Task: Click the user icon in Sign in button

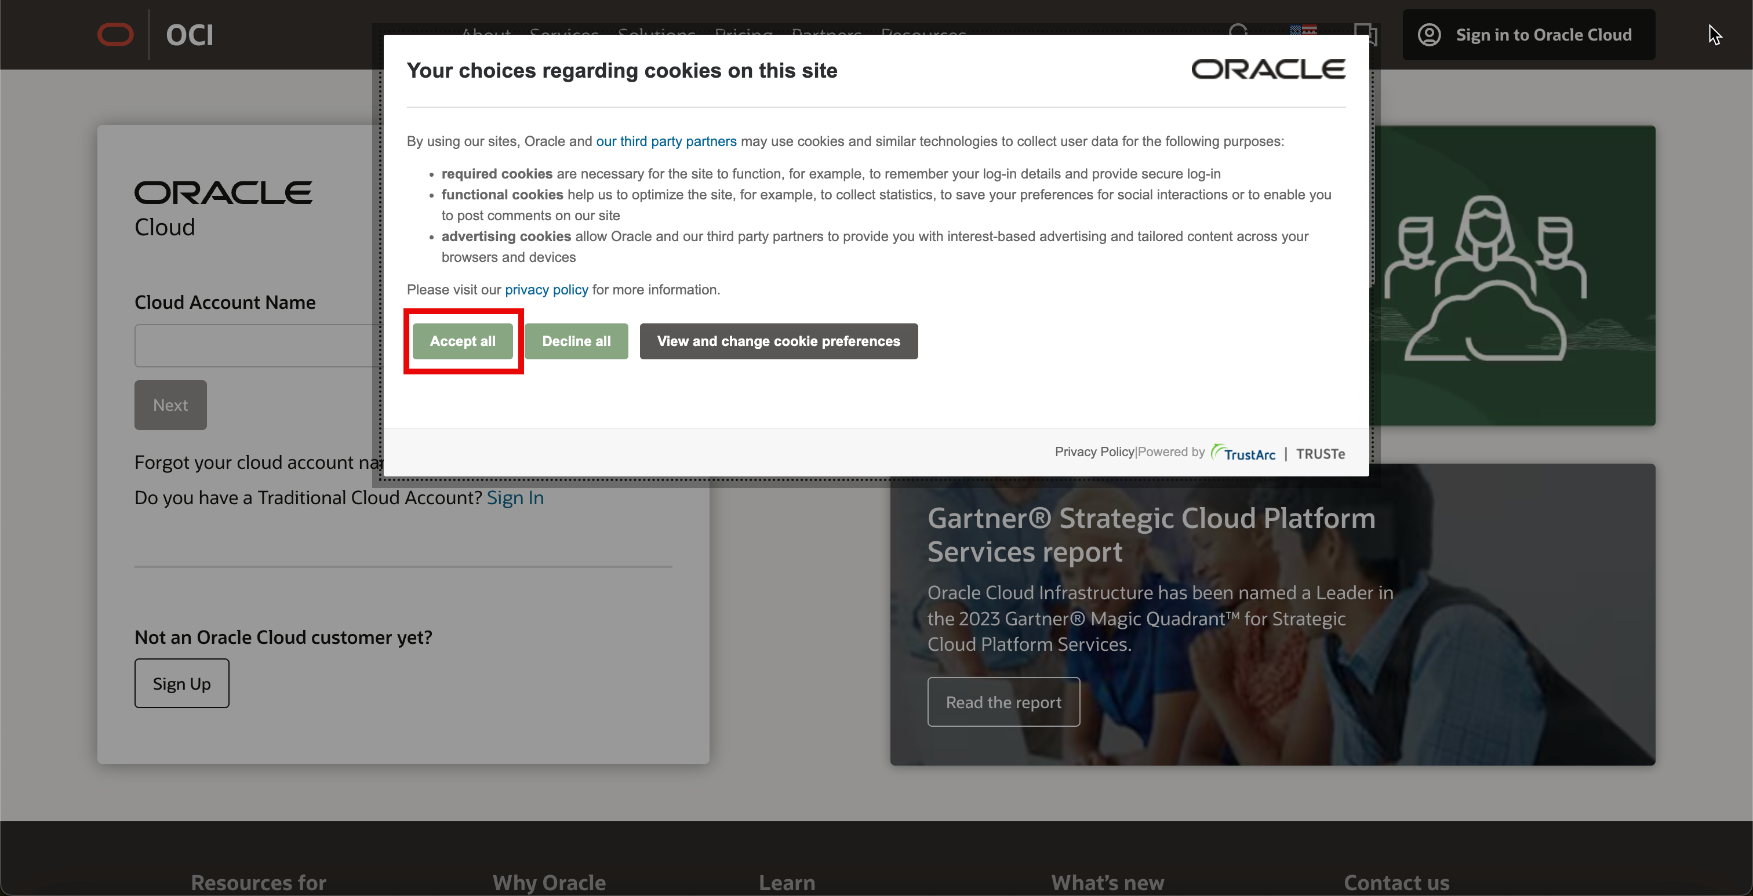Action: point(1428,35)
